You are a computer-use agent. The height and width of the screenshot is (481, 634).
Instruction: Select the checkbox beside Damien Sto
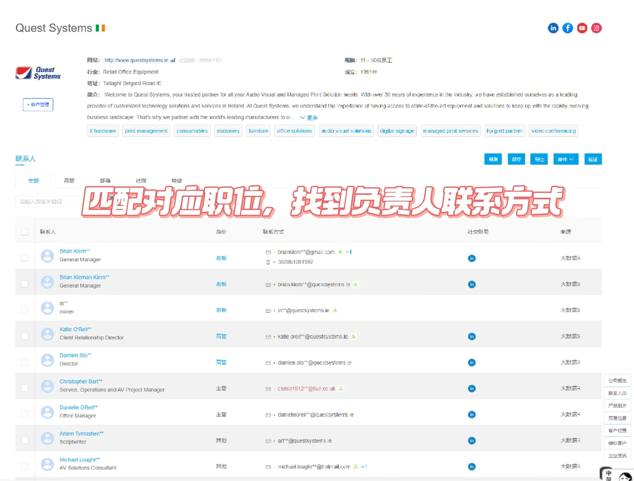[x=25, y=362]
